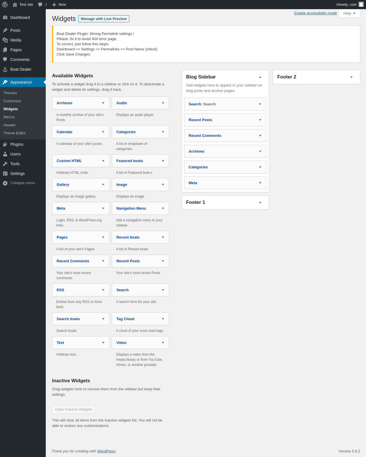Select the Pages available widget title
Screen dimensions: 366x457
62,237
